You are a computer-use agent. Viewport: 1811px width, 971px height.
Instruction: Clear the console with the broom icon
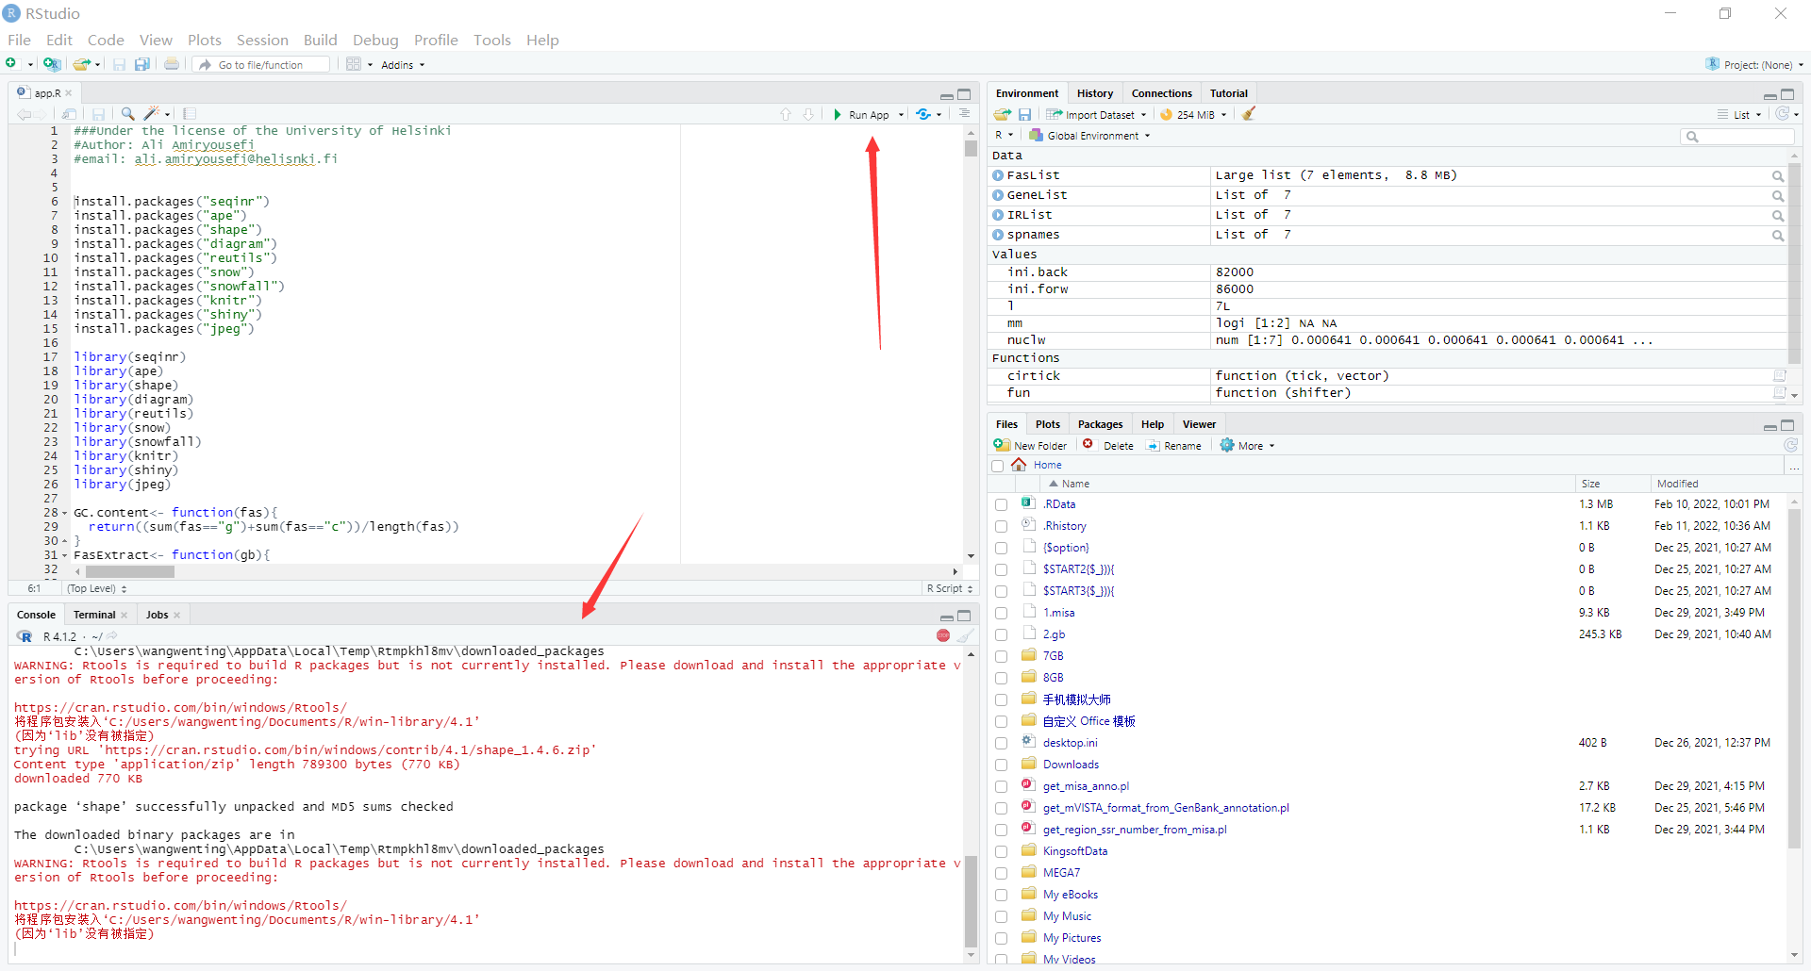pos(965,635)
